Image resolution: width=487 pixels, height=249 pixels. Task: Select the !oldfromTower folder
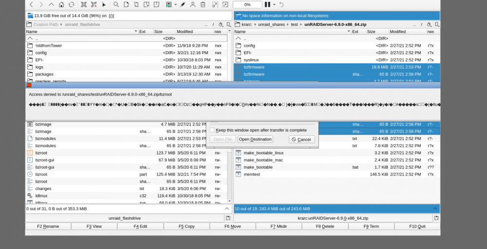pos(127,45)
